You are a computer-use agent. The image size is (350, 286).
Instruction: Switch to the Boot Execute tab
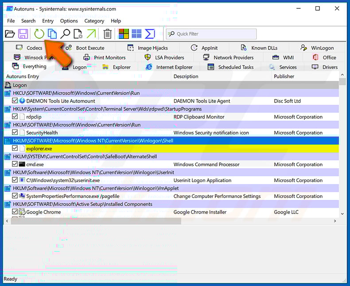click(x=85, y=48)
